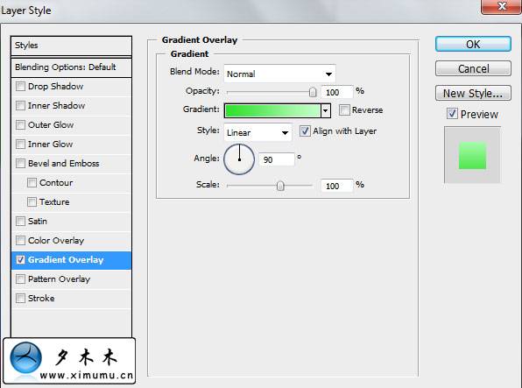The image size is (522, 388).
Task: Uncheck Align with Layer
Action: (305, 131)
